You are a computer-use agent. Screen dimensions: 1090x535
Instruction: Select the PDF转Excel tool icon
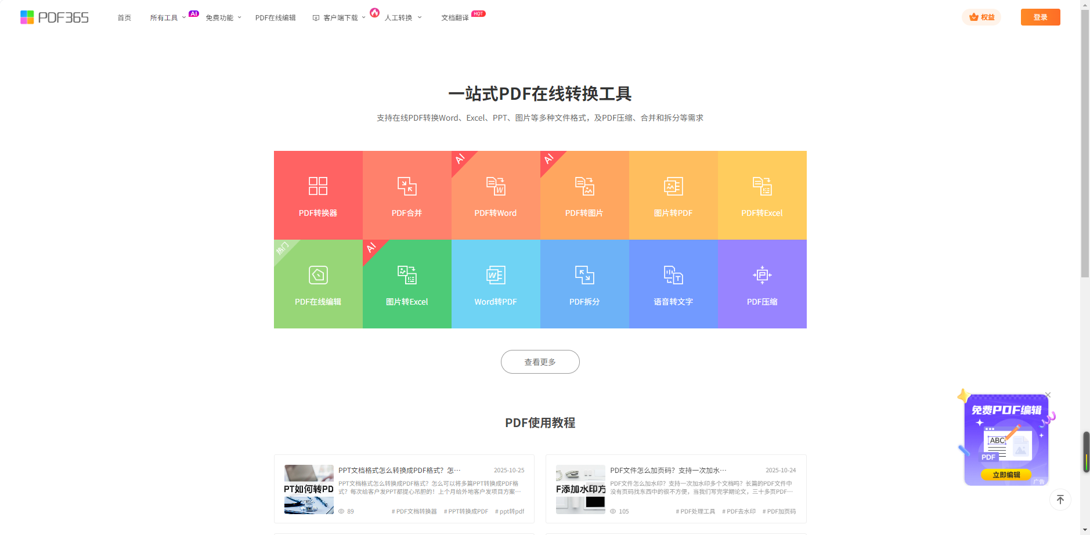click(x=762, y=186)
